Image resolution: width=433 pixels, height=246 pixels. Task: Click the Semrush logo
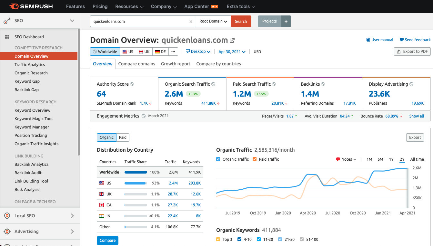point(31,6)
